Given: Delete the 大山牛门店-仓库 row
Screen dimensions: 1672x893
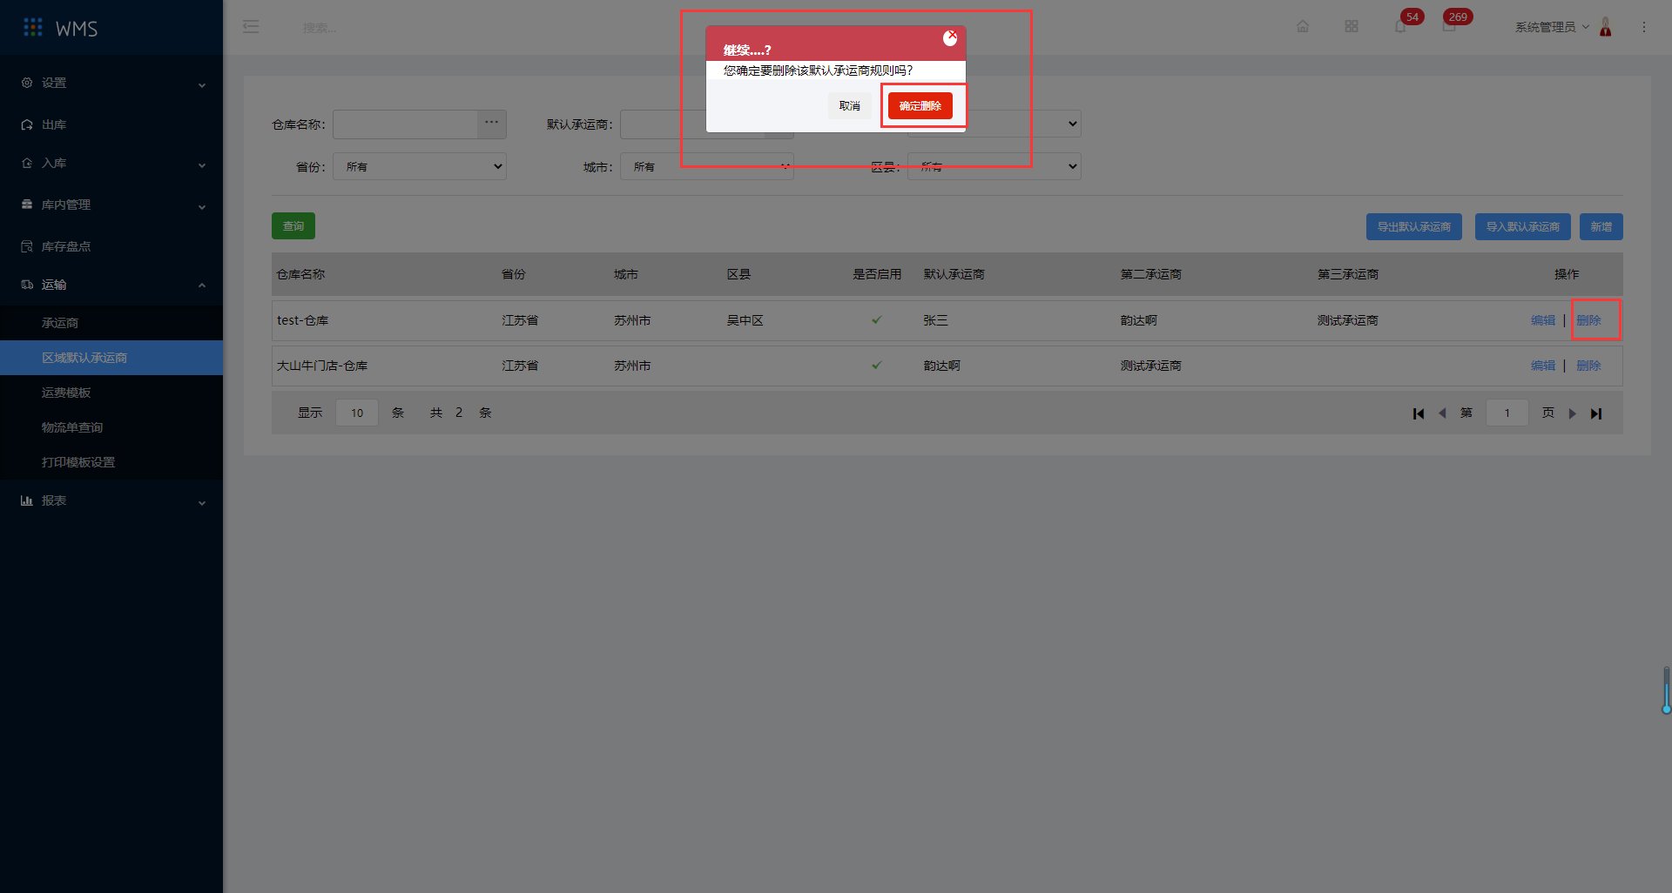Looking at the screenshot, I should pos(1588,366).
